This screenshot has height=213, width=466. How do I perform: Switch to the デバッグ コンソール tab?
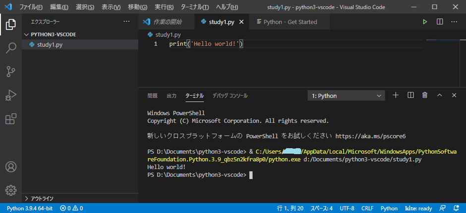tap(230, 96)
